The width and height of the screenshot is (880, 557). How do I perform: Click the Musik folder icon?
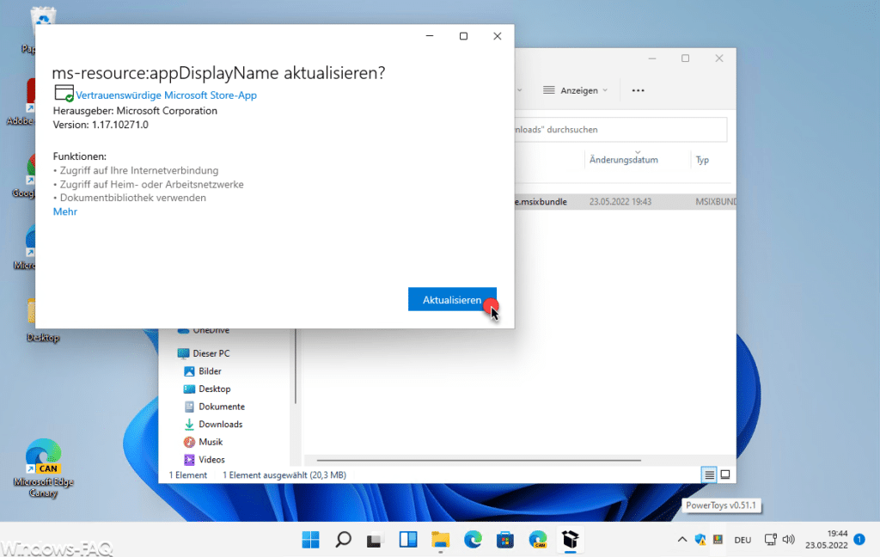click(189, 442)
